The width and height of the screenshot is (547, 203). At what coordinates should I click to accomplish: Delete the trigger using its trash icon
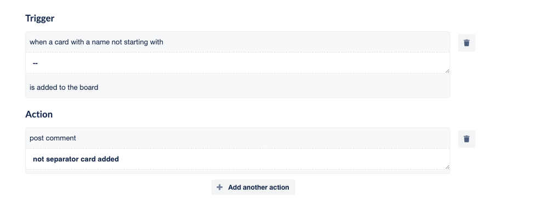(x=466, y=43)
